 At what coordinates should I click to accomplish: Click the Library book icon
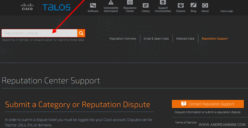[x=146, y=6]
